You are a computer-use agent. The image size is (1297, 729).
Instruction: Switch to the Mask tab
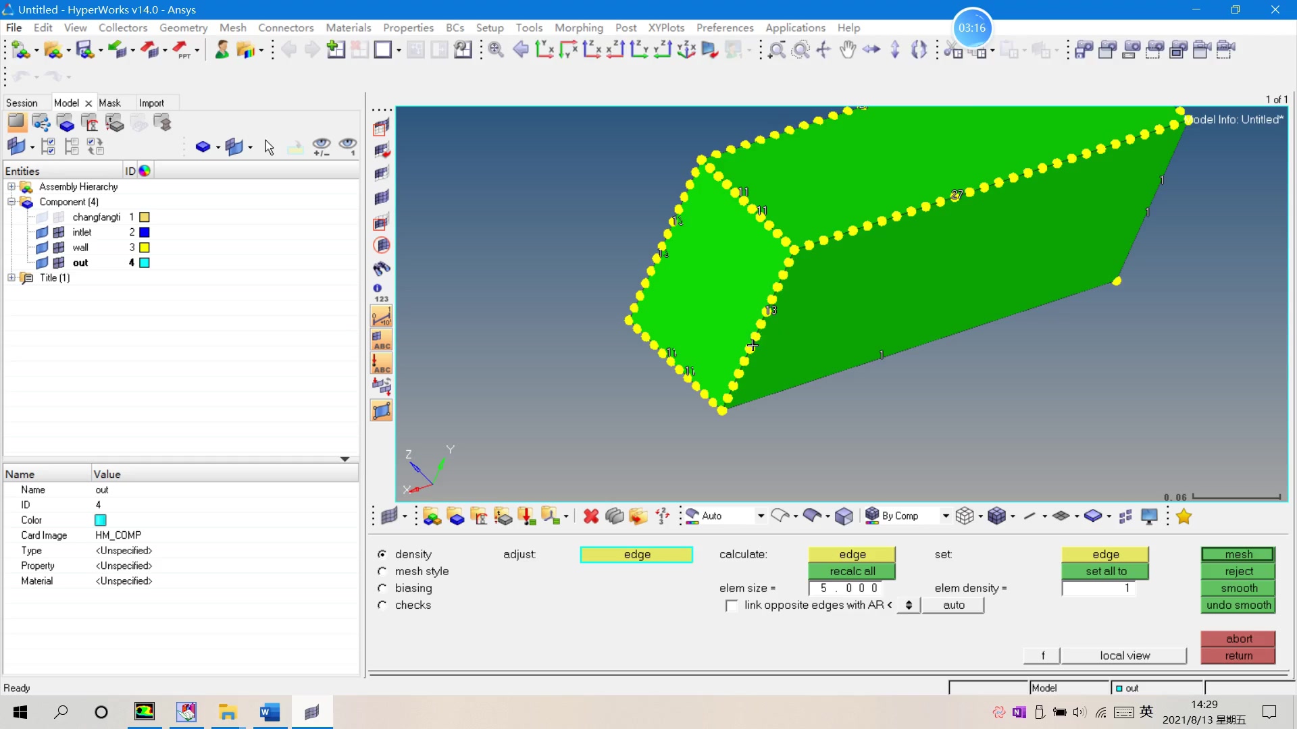pyautogui.click(x=109, y=103)
